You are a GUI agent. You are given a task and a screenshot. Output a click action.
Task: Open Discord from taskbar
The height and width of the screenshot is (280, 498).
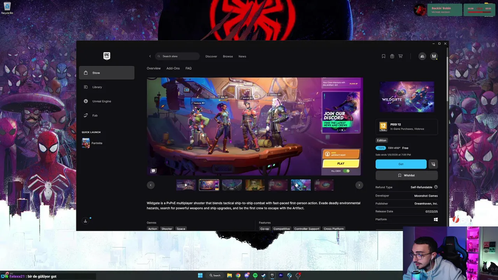(x=247, y=275)
